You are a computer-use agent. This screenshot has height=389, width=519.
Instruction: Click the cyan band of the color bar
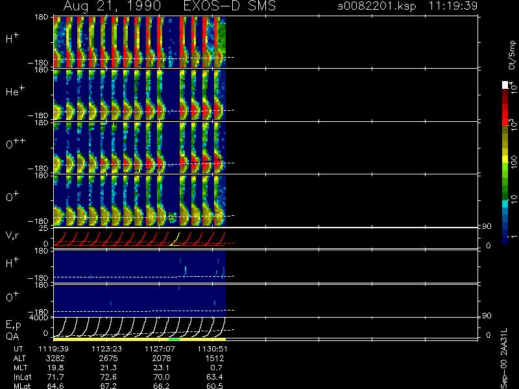point(505,204)
